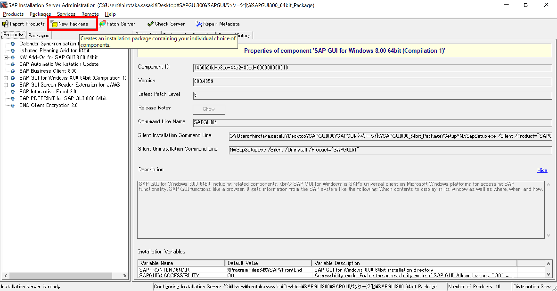Click the Installation Variables scroll-down arrow
The image size is (557, 291).
point(548,274)
